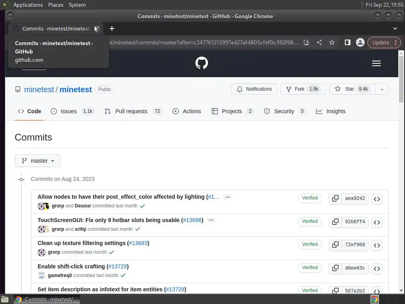Click the clock in top panel
Viewport: 405px width, 304px height.
[384, 5]
